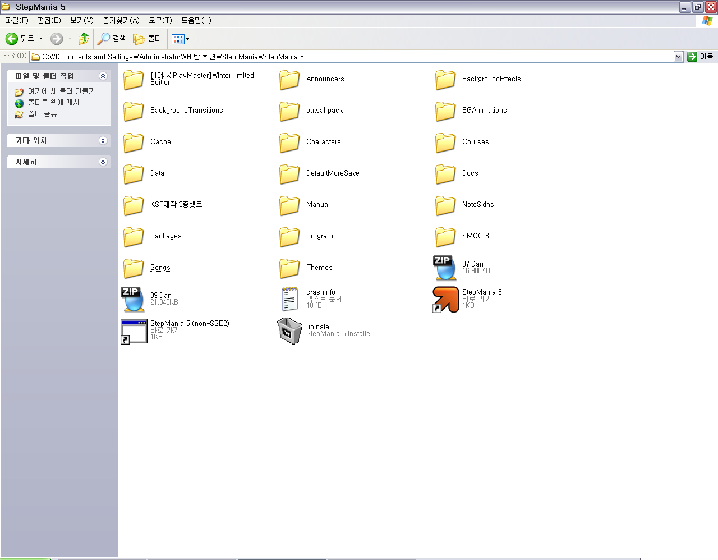
Task: Select the batsal pack folder icon
Action: [x=289, y=111]
